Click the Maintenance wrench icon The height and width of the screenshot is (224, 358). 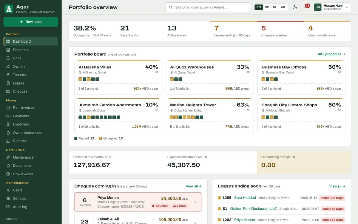tap(8, 157)
